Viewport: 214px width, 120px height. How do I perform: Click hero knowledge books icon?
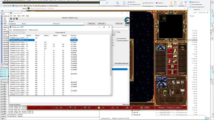[x=183, y=82]
